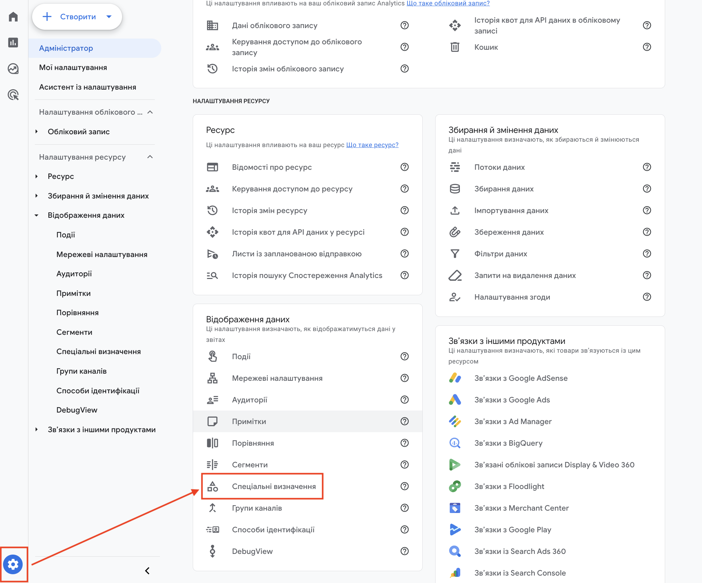The image size is (702, 583).
Task: Click the Кошик trash icon
Action: point(455,47)
